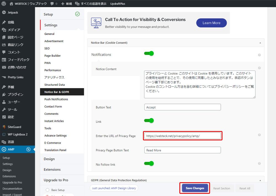
Task: Collapse the Notice Bar (Cookie Consent) section
Action: point(260,43)
